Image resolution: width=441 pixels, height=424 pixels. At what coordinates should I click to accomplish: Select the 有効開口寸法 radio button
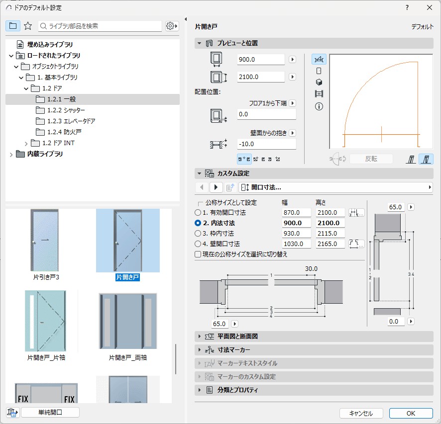tap(198, 213)
